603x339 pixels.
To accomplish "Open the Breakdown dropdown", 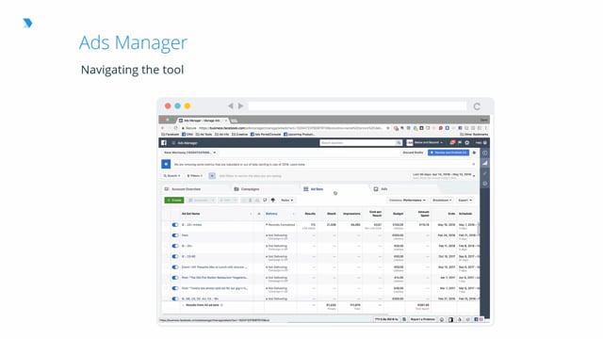I will point(442,201).
